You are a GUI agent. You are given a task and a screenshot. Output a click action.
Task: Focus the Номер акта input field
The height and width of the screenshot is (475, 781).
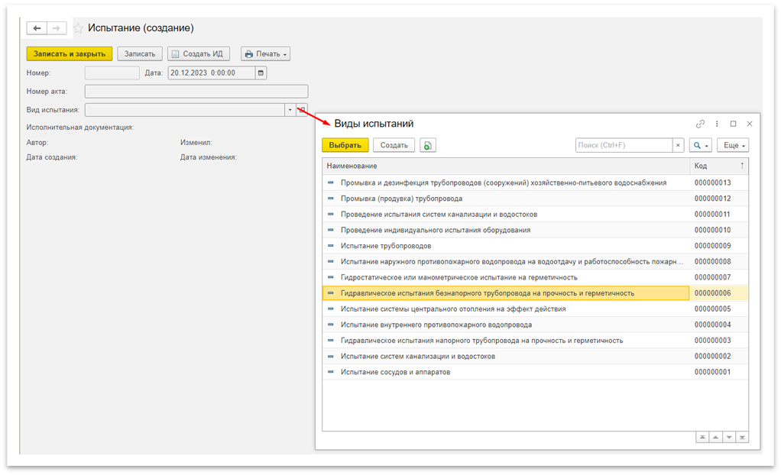pyautogui.click(x=196, y=92)
